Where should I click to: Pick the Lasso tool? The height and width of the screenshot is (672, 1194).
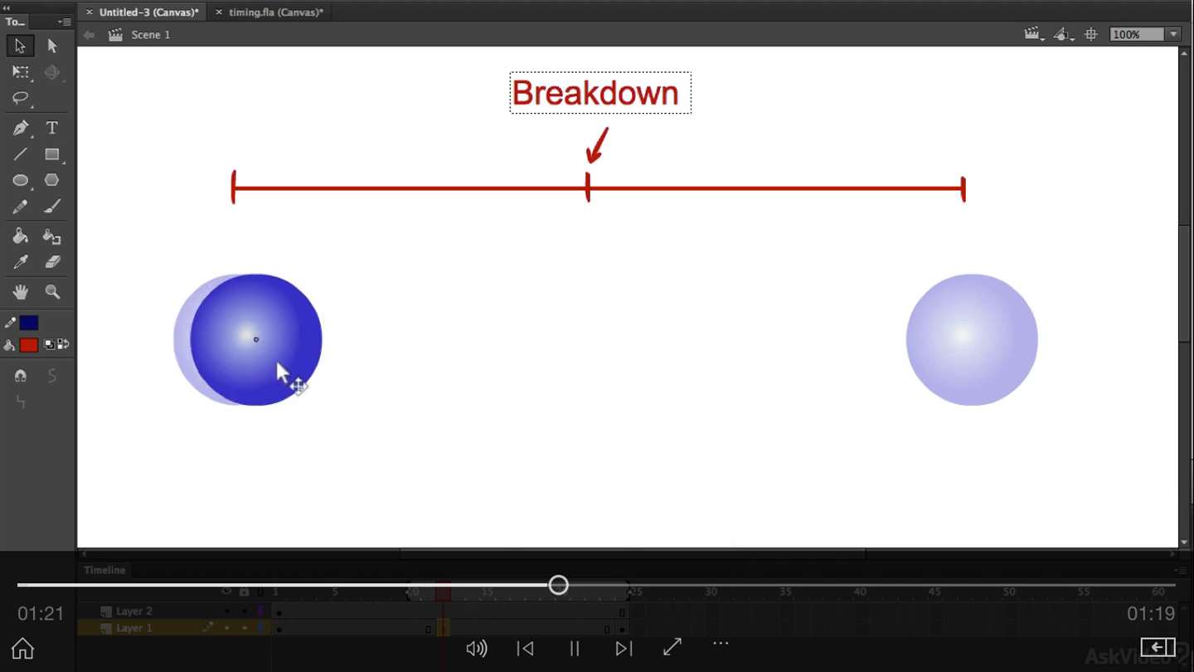(20, 99)
